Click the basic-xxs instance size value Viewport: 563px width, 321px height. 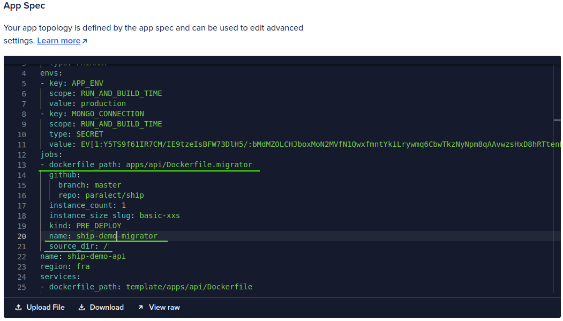coord(161,215)
